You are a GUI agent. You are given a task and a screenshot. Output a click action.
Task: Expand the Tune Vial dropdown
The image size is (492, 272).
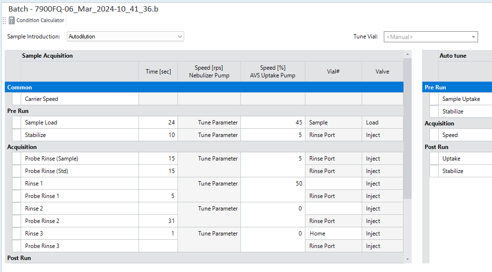click(430, 37)
